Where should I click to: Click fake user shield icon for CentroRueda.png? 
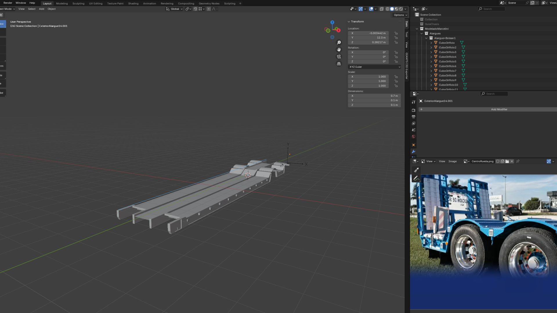click(498, 161)
